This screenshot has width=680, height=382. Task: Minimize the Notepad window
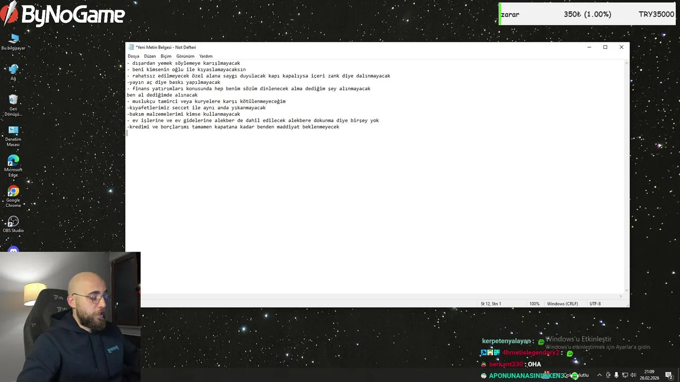tap(589, 47)
